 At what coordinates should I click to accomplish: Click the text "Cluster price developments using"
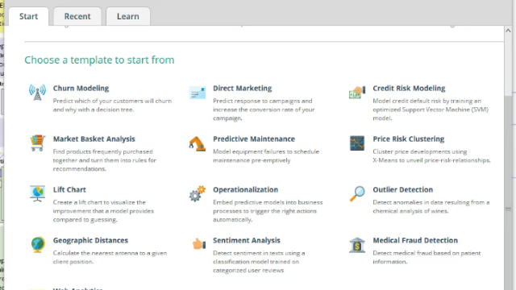point(420,151)
